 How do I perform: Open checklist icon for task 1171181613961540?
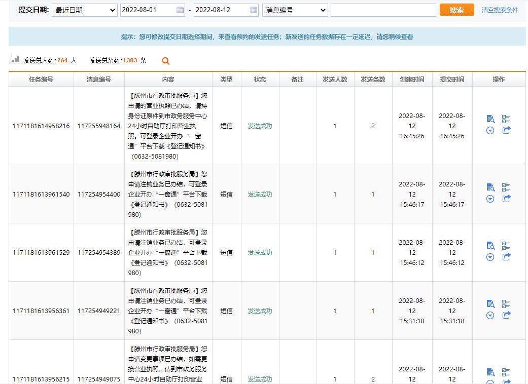(x=506, y=187)
